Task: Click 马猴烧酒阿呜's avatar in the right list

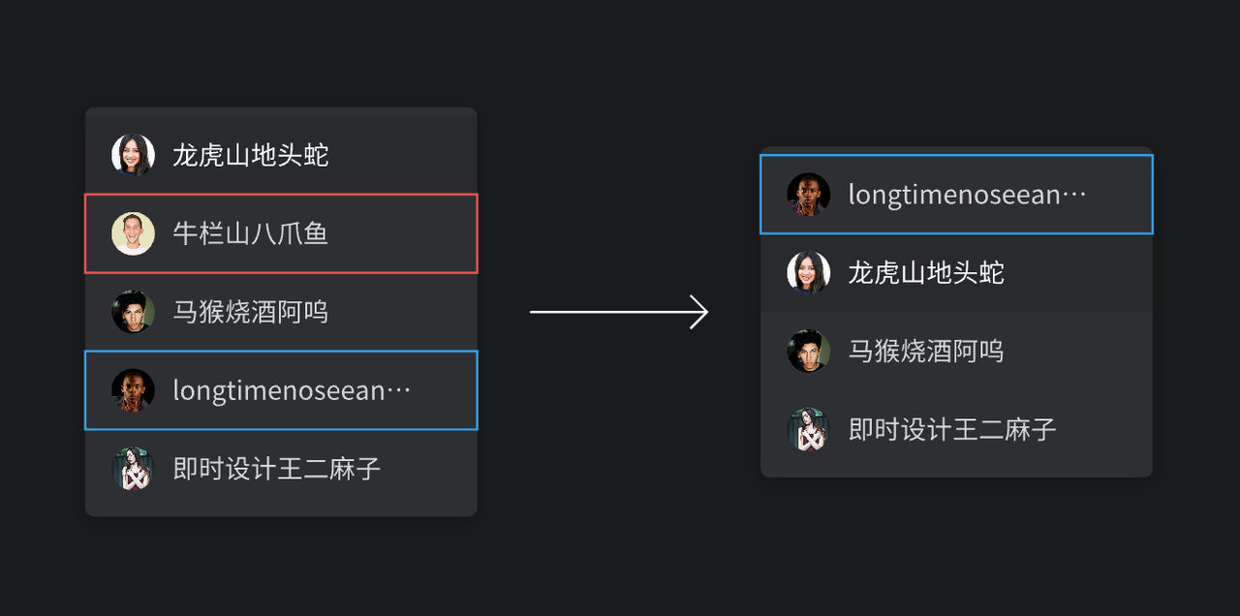Action: (x=808, y=351)
